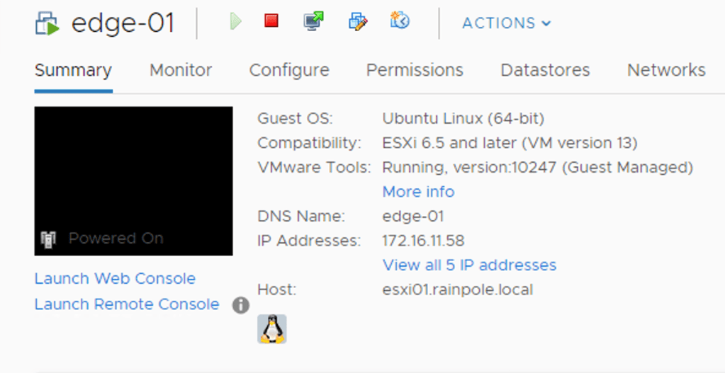Screen dimensions: 725x373
Task: Click the green Power On play icon
Action: click(235, 22)
